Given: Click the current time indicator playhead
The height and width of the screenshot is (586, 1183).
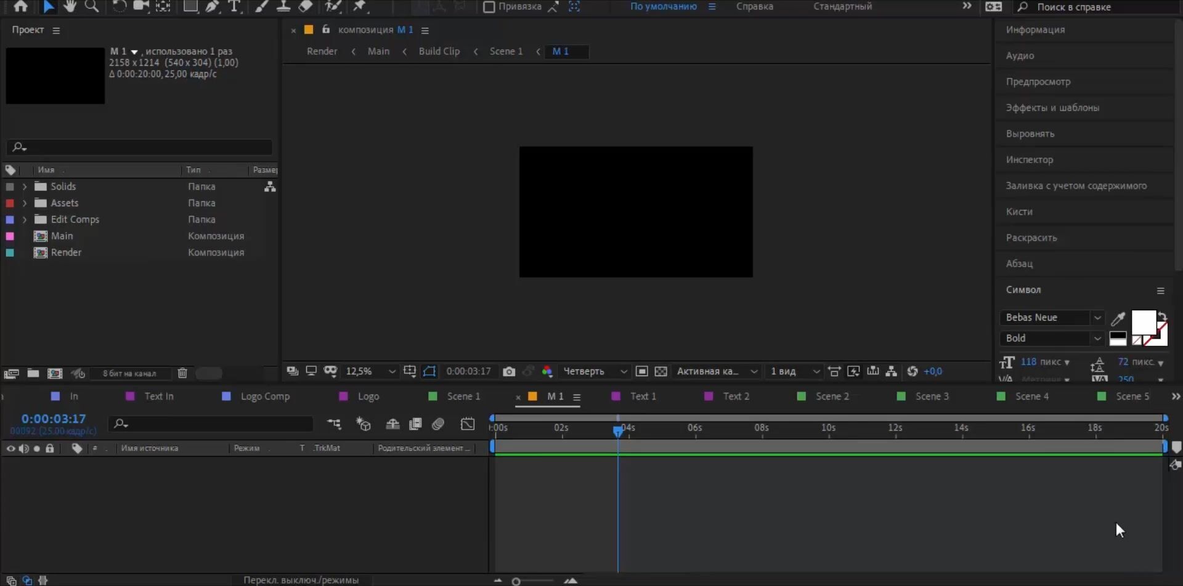Looking at the screenshot, I should point(618,431).
